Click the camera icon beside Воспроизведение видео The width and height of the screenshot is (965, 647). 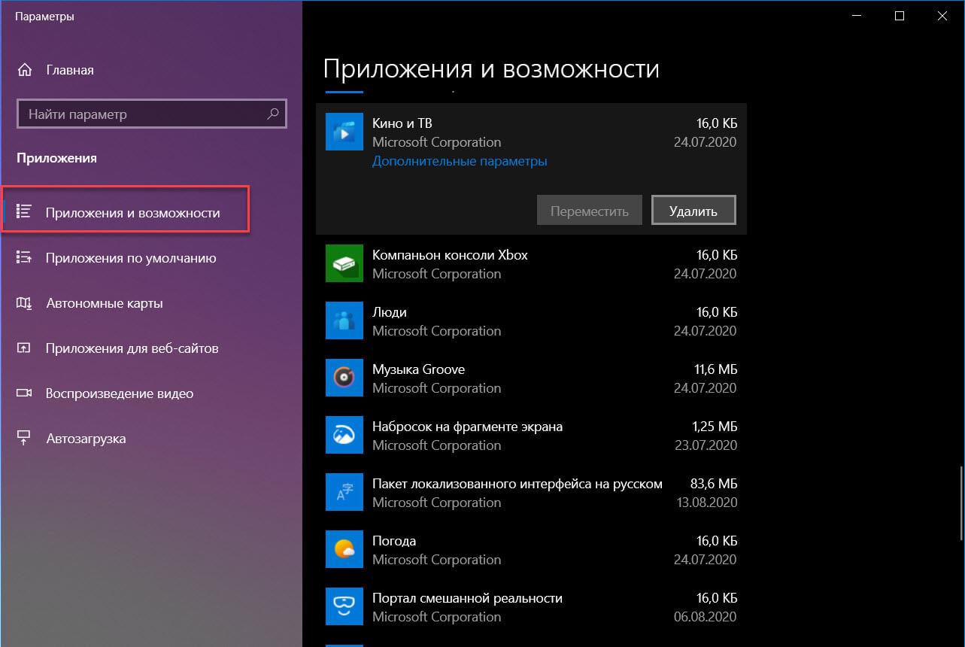click(23, 393)
